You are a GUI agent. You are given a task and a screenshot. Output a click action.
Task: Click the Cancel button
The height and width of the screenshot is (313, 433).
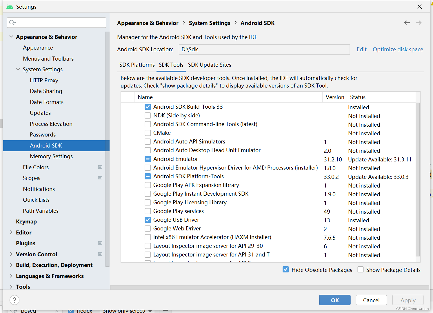click(x=371, y=300)
